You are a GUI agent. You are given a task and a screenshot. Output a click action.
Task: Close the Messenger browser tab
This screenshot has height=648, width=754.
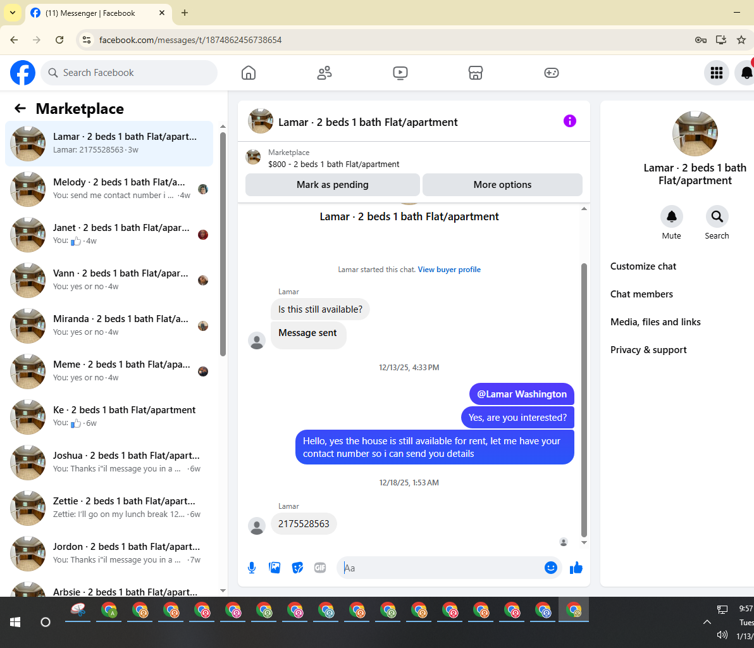pos(162,13)
